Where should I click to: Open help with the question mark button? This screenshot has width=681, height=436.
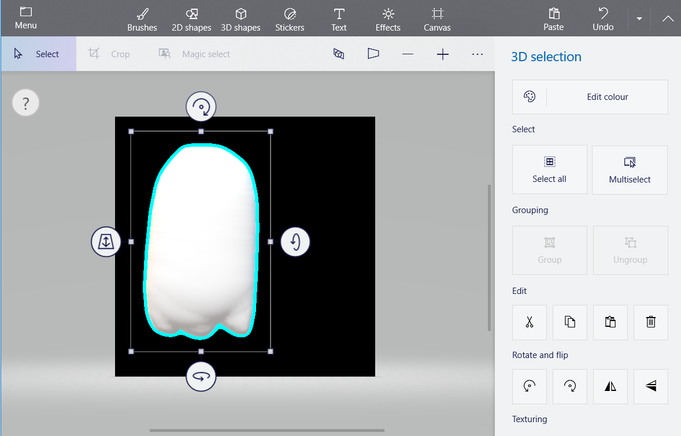pyautogui.click(x=25, y=103)
